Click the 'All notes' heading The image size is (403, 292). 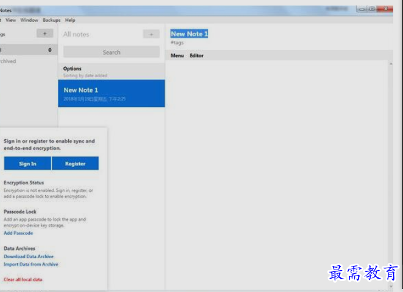[x=76, y=35]
